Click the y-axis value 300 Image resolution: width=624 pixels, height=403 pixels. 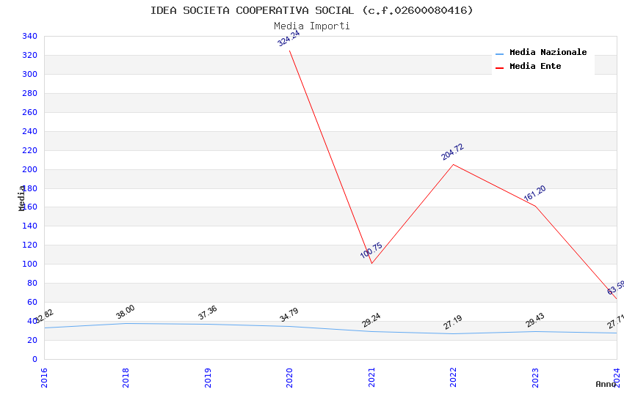(30, 74)
